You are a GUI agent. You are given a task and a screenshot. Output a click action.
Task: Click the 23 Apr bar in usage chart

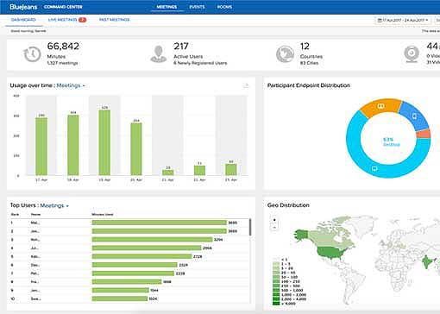click(231, 170)
